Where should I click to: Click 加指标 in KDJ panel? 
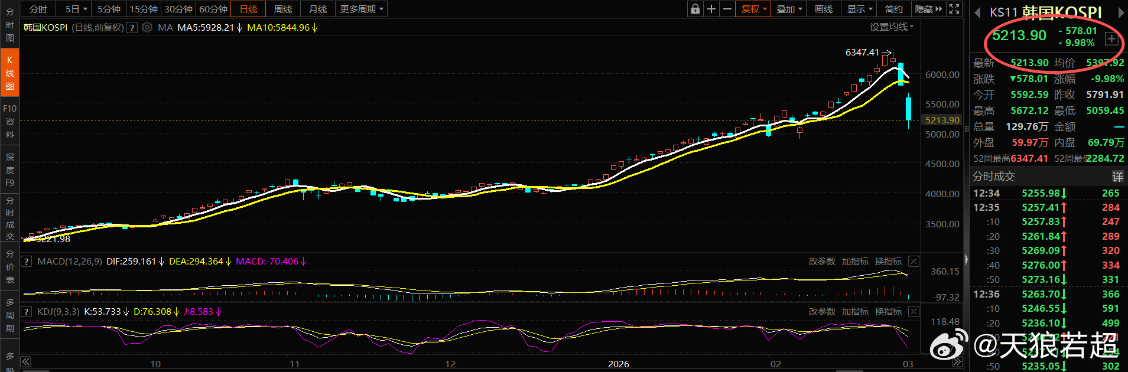(x=855, y=311)
